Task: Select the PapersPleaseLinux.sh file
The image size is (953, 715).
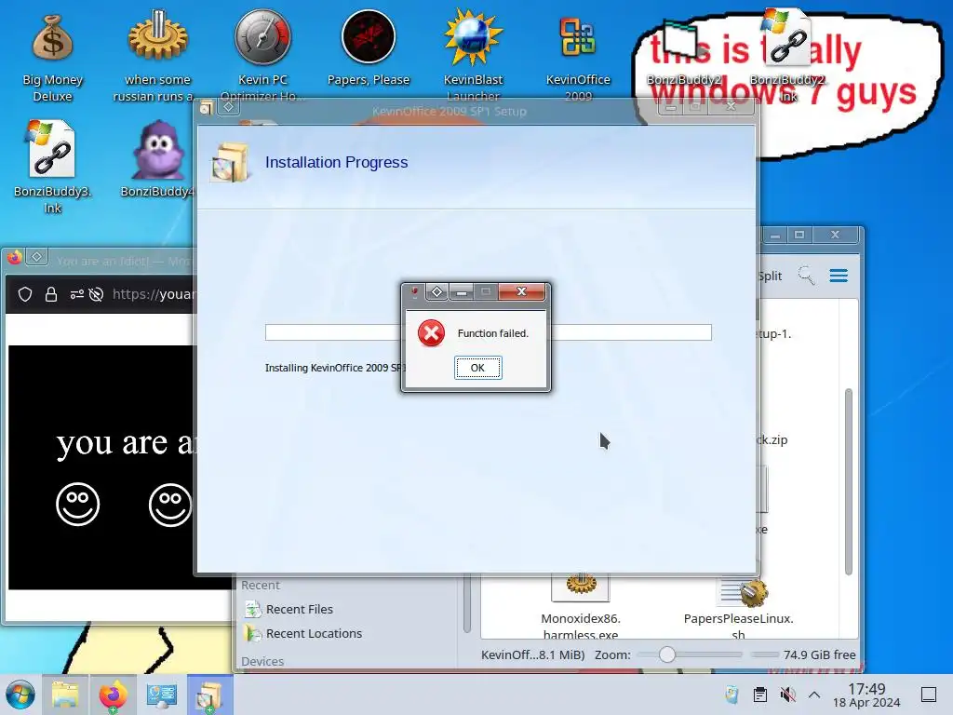Action: 738,607
